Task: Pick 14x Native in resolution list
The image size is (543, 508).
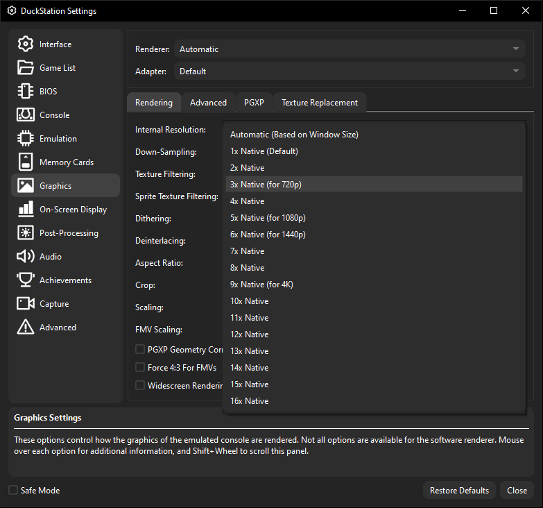Action: tap(374, 367)
